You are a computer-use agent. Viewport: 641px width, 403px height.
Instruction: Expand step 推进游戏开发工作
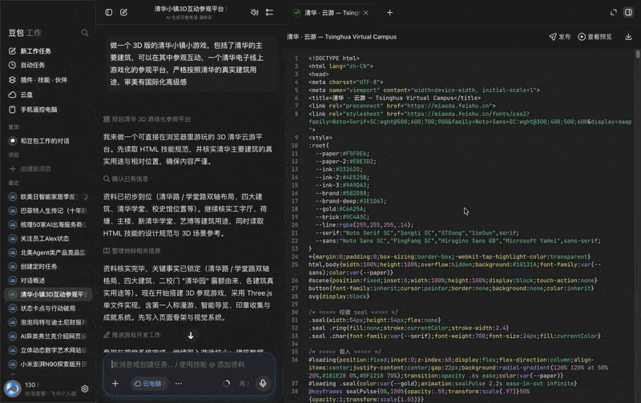click(x=132, y=335)
